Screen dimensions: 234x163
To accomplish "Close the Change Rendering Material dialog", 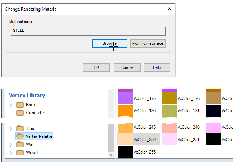I will pyautogui.click(x=169, y=9).
